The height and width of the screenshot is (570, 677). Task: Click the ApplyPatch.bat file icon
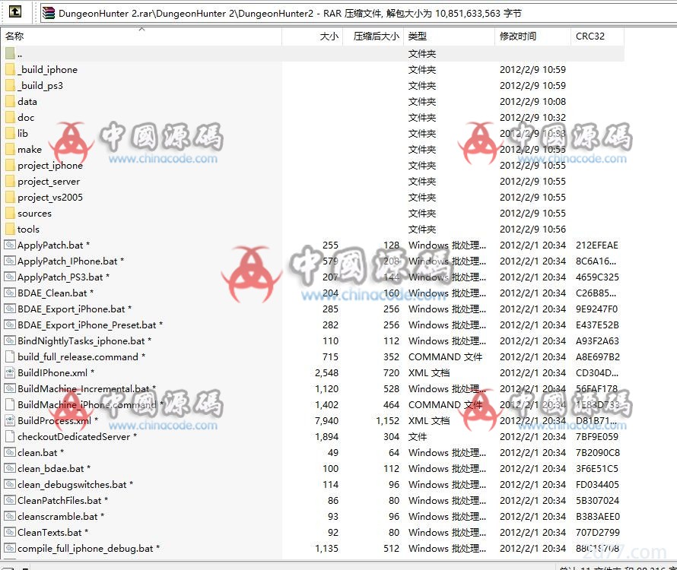[10, 245]
